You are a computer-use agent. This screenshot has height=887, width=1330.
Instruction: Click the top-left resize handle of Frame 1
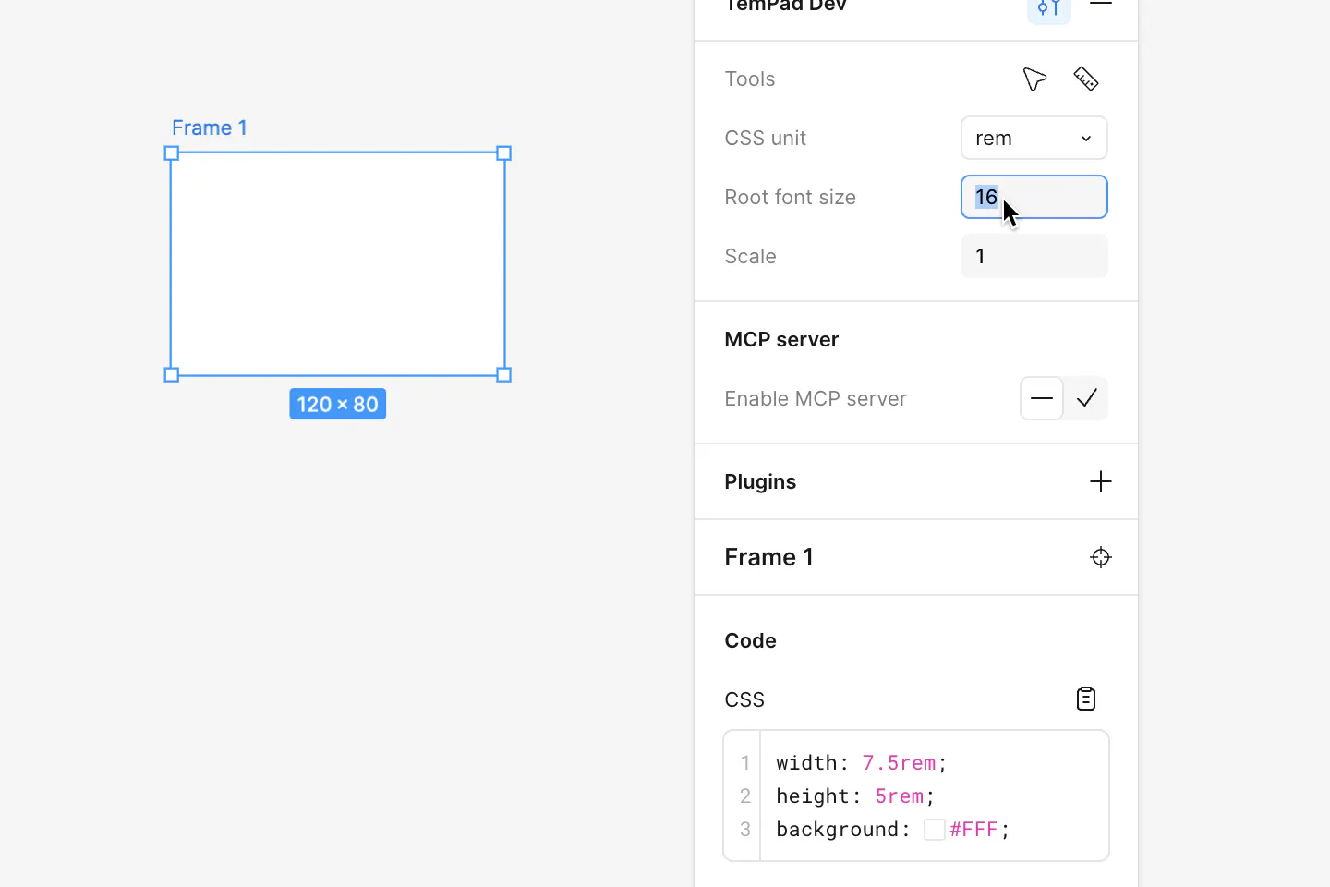point(171,153)
